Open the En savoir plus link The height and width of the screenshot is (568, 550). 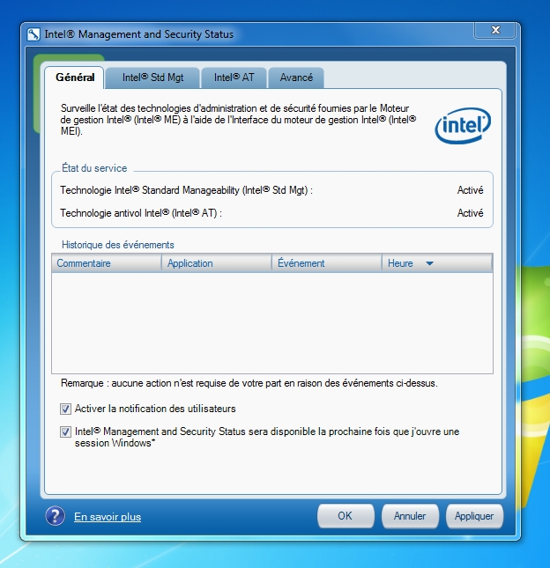point(108,517)
